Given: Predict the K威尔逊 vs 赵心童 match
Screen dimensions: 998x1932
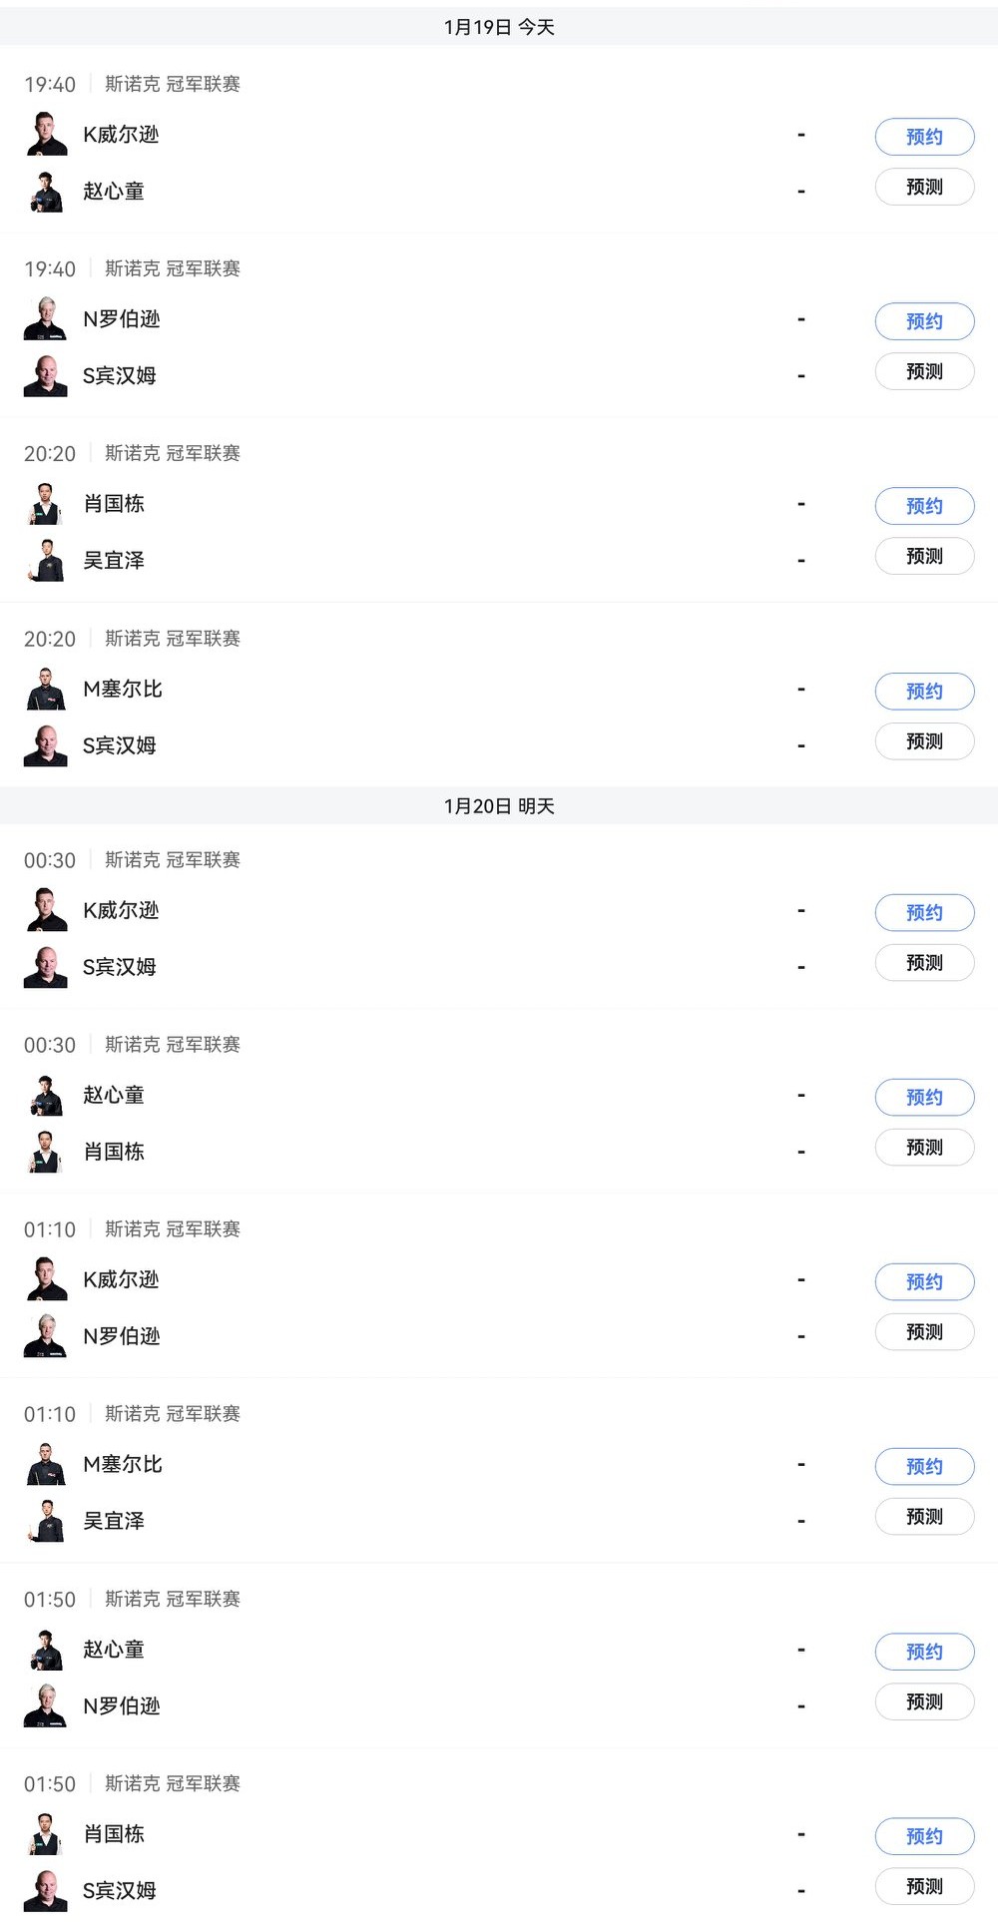Looking at the screenshot, I should 924,187.
